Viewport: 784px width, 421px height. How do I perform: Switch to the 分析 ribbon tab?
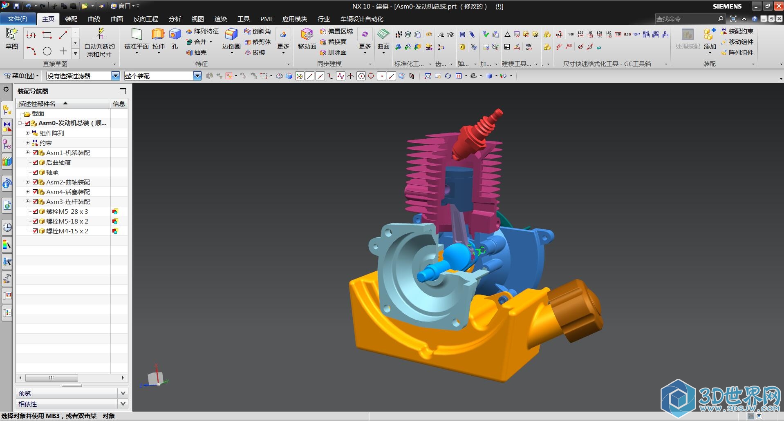tap(175, 19)
